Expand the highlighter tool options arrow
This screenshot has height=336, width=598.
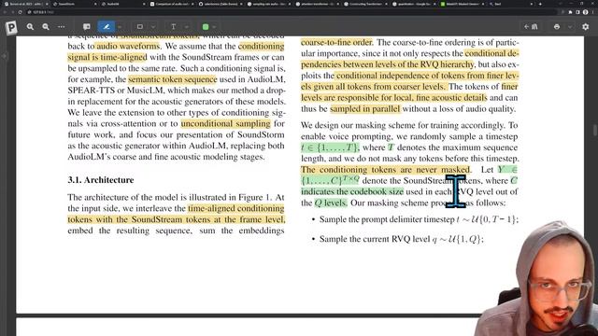[x=120, y=27]
